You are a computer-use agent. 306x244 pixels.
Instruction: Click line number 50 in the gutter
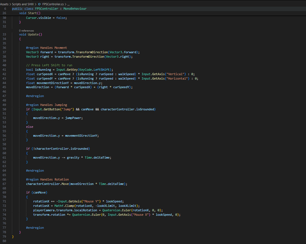4,109
